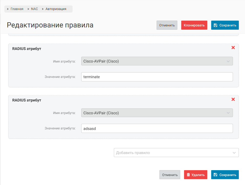
Task: Delete the RADIUS attribute block containing adsasd
Action: tap(233, 99)
